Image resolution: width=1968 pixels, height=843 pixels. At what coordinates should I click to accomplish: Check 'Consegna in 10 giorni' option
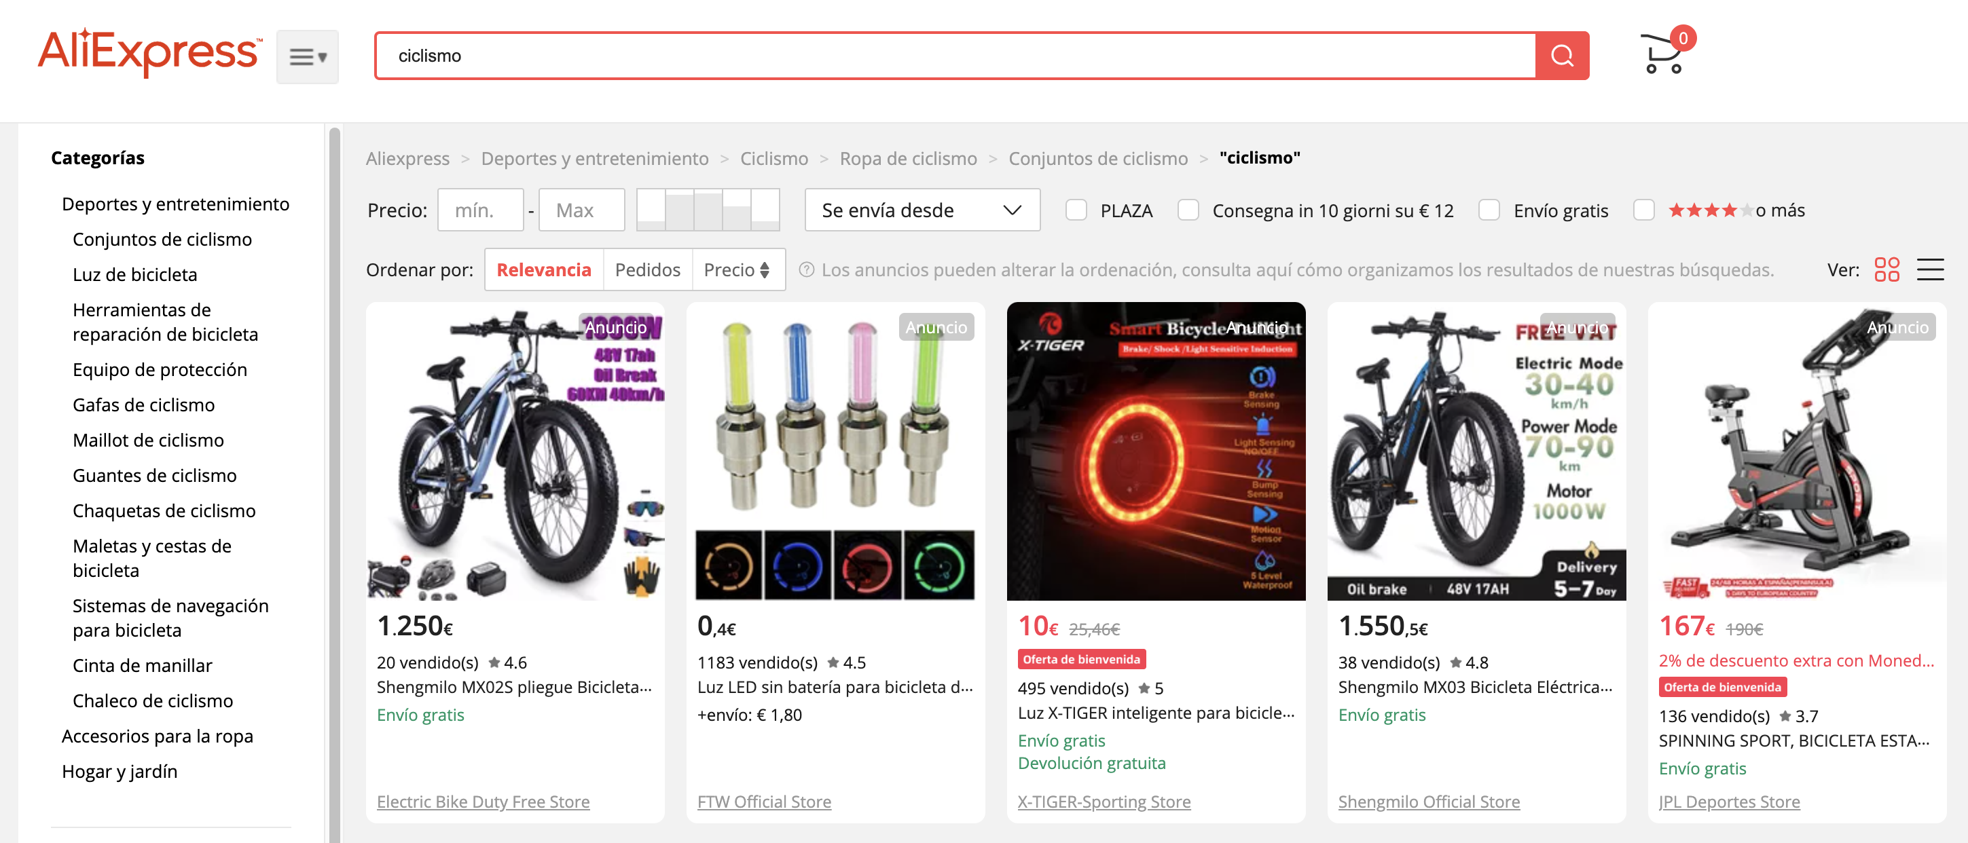(1188, 210)
